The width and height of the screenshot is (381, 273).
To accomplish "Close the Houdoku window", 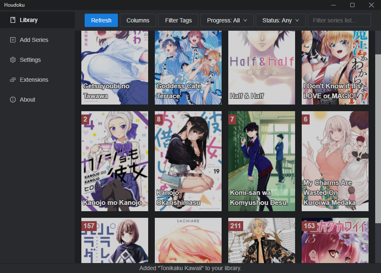I will pos(371,5).
